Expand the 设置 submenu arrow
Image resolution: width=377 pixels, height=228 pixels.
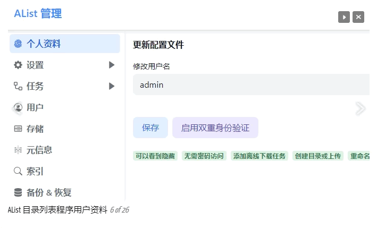[111, 65]
